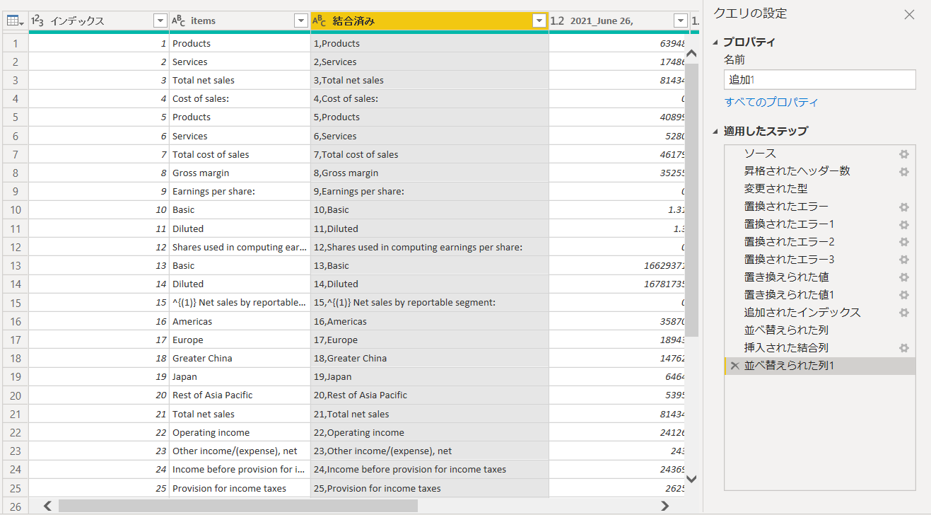Viewport: 931px width, 515px height.
Task: Select the 2021_June 26 column header
Action: click(x=619, y=21)
